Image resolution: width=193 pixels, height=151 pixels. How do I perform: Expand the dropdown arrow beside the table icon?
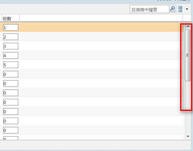(187, 9)
